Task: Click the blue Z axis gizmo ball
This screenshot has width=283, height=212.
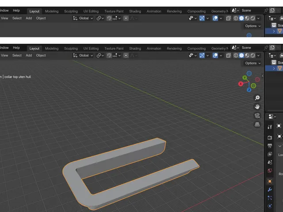Action: 249,90
